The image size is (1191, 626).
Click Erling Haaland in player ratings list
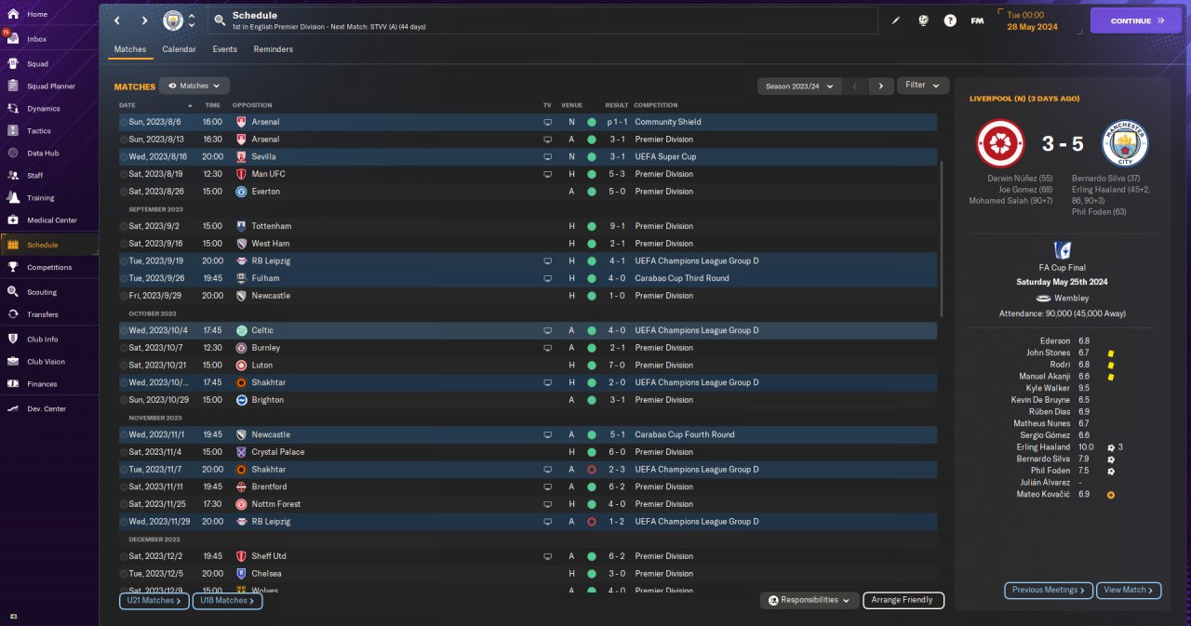click(x=1042, y=447)
